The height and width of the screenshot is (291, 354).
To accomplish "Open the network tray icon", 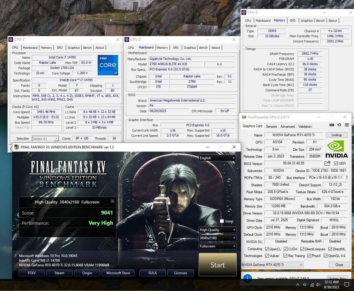I will click(x=312, y=285).
